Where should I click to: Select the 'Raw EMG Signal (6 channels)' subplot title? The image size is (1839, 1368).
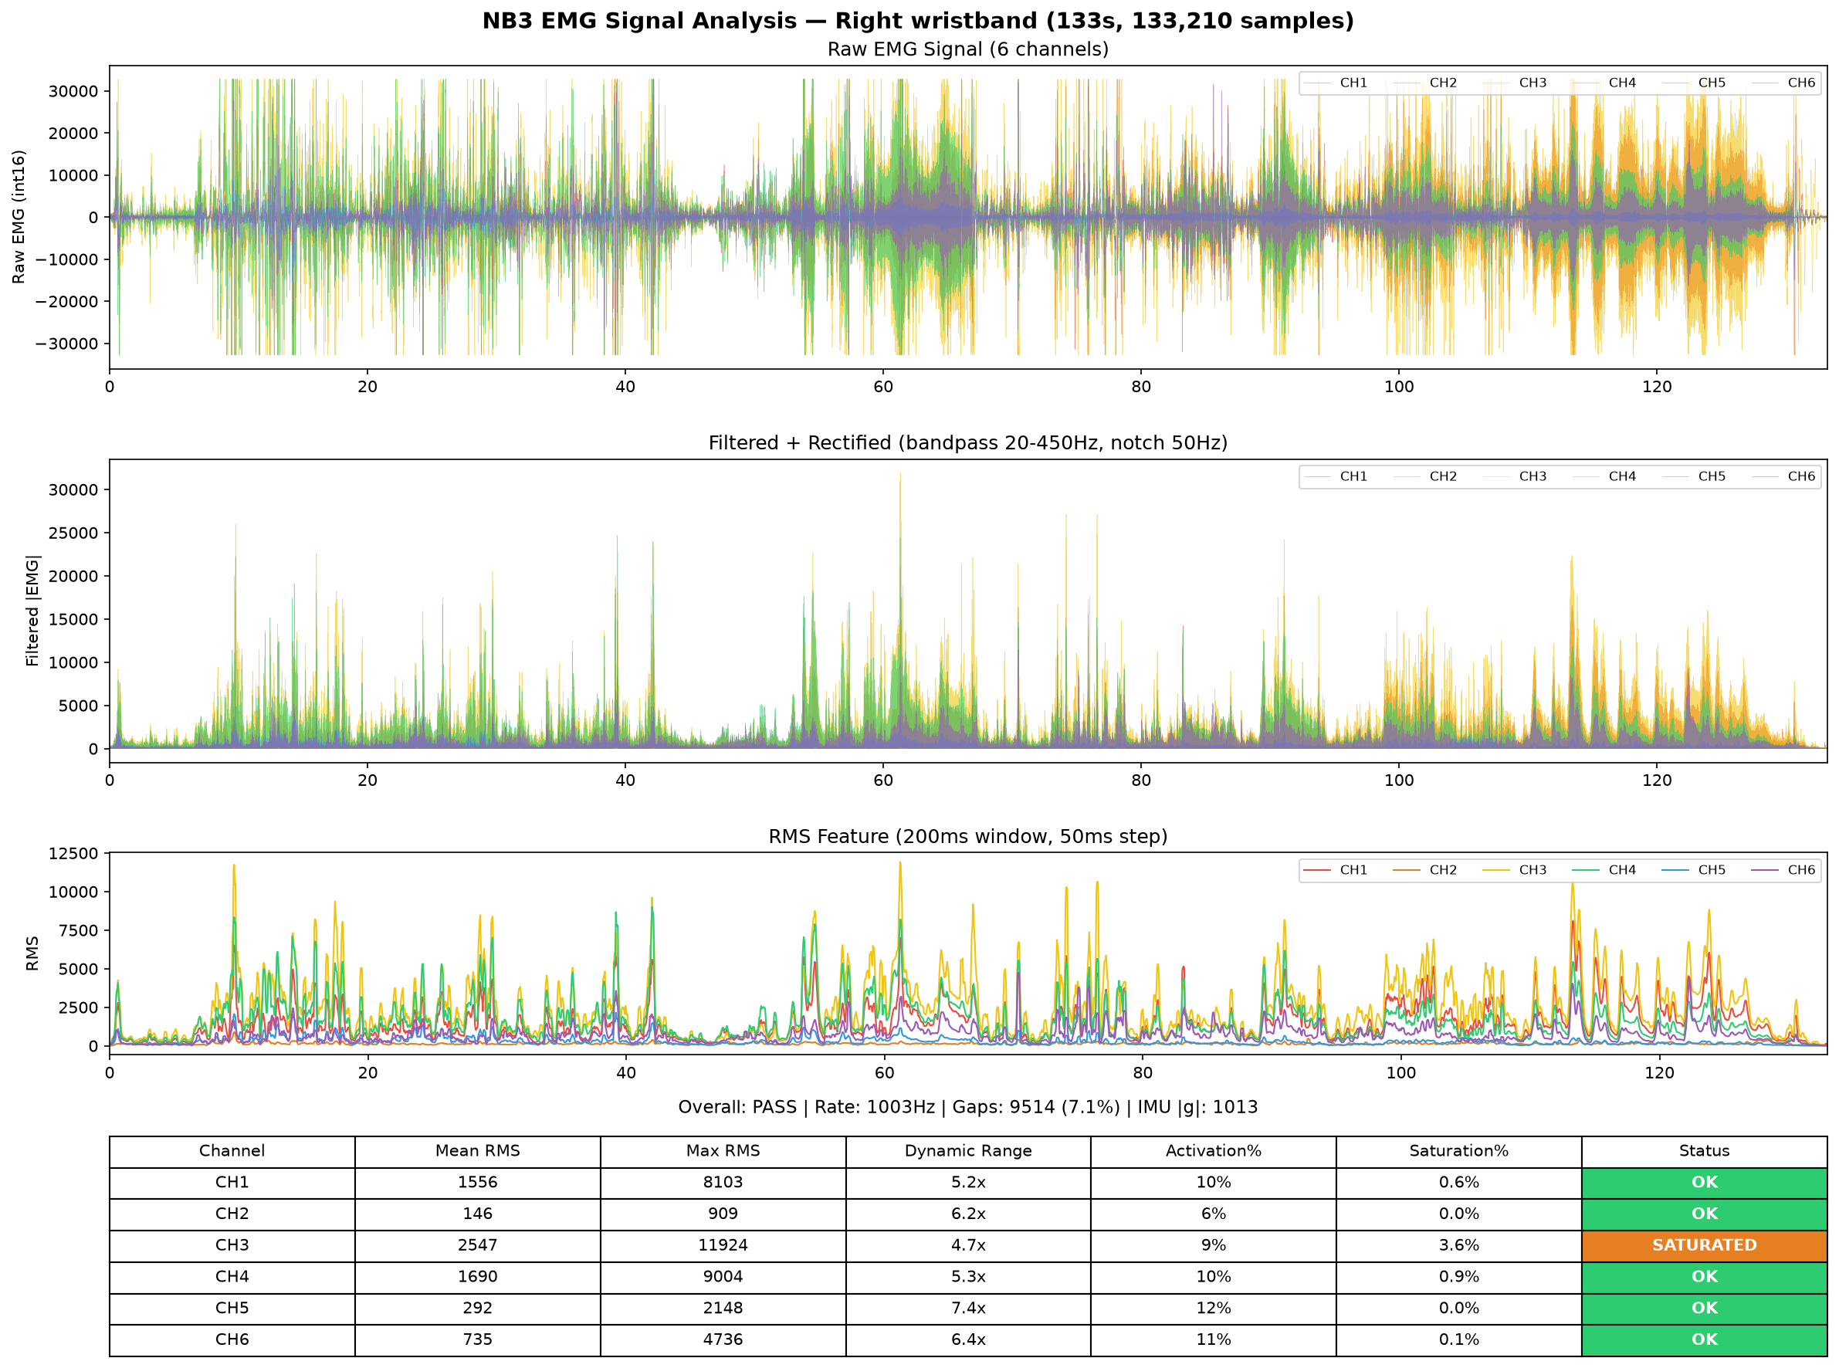click(x=968, y=49)
